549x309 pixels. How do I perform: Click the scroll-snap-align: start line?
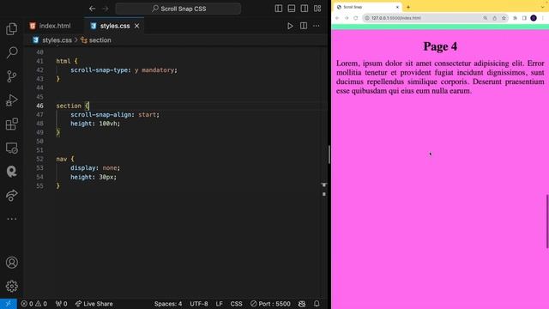tap(115, 114)
